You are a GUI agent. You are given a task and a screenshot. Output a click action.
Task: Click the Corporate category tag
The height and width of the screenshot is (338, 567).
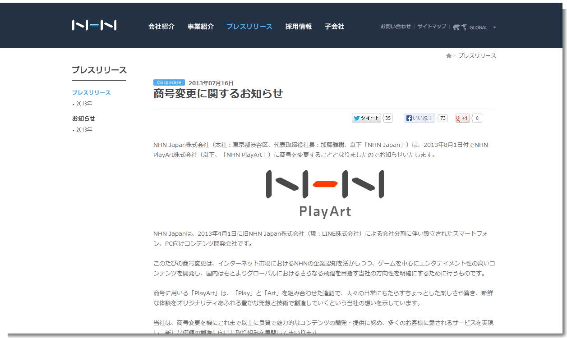click(169, 82)
